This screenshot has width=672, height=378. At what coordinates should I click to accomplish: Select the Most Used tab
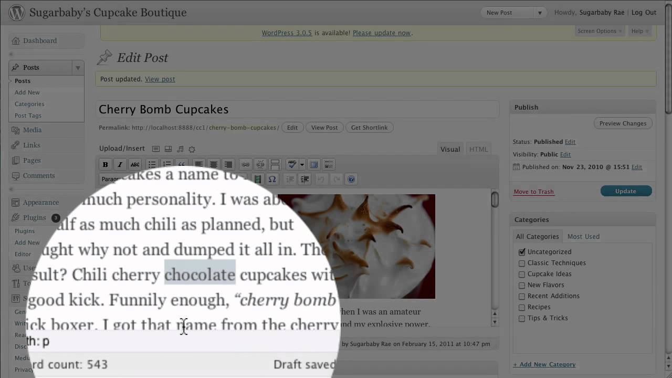click(583, 236)
